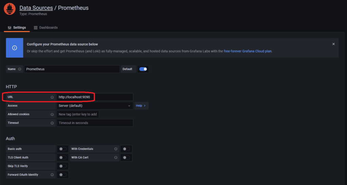
Task: Click the info icon beside Allowed cookies
Action: point(52,114)
